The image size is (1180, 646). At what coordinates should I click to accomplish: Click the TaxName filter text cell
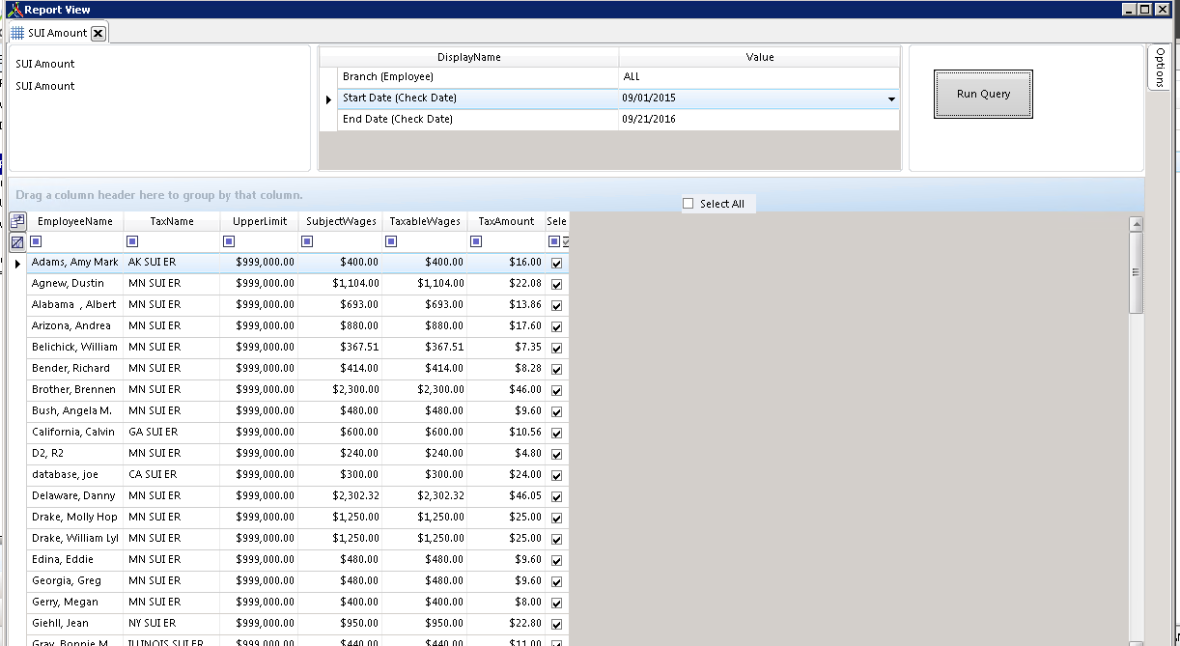click(180, 241)
